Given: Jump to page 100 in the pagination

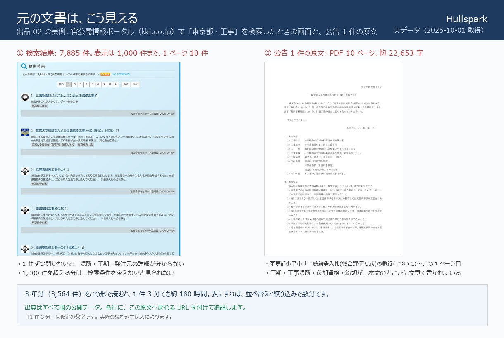Looking at the screenshot, I should coord(126,84).
